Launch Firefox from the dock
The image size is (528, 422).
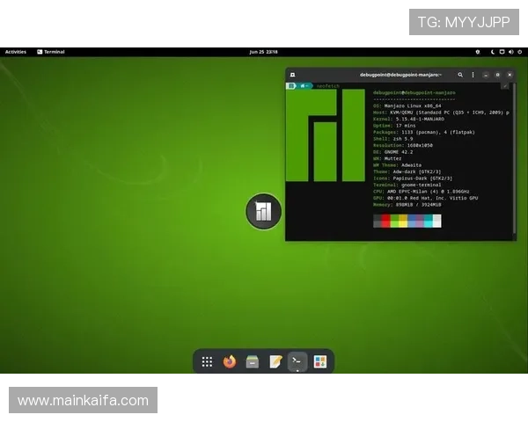pos(230,361)
